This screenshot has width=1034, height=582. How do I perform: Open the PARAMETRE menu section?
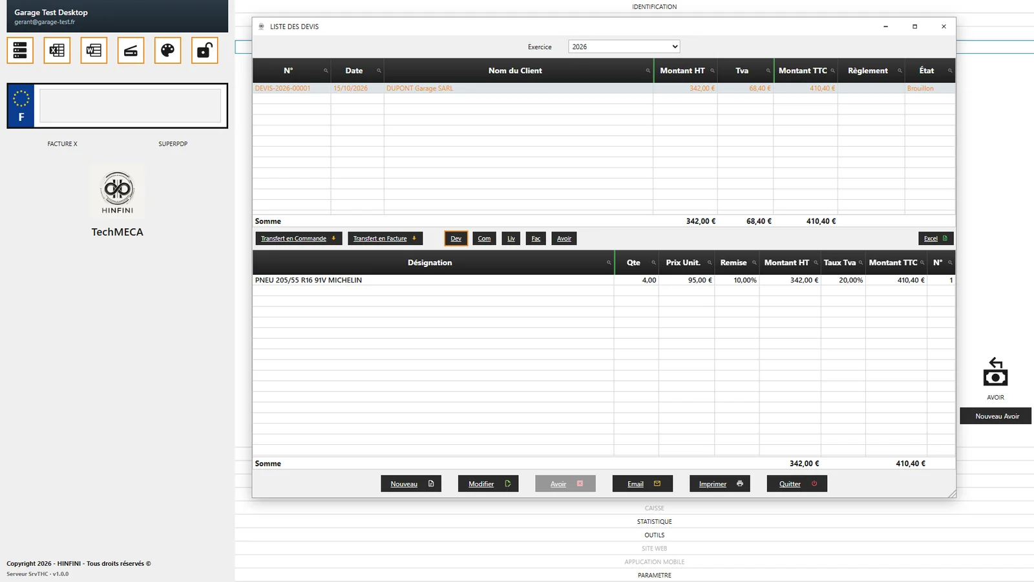[x=654, y=576]
